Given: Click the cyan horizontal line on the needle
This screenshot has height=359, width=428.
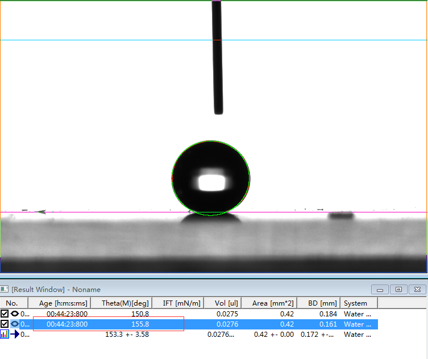Looking at the screenshot, I should pyautogui.click(x=217, y=40).
